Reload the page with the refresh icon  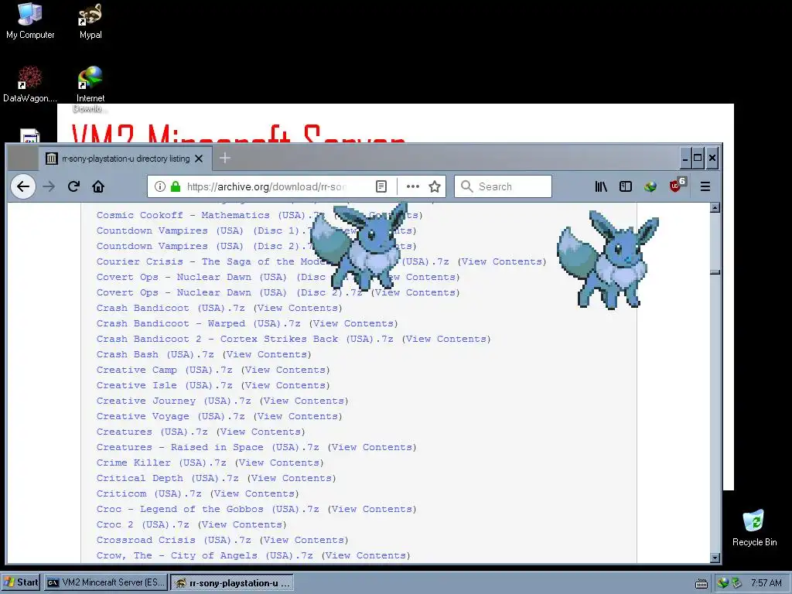click(73, 186)
